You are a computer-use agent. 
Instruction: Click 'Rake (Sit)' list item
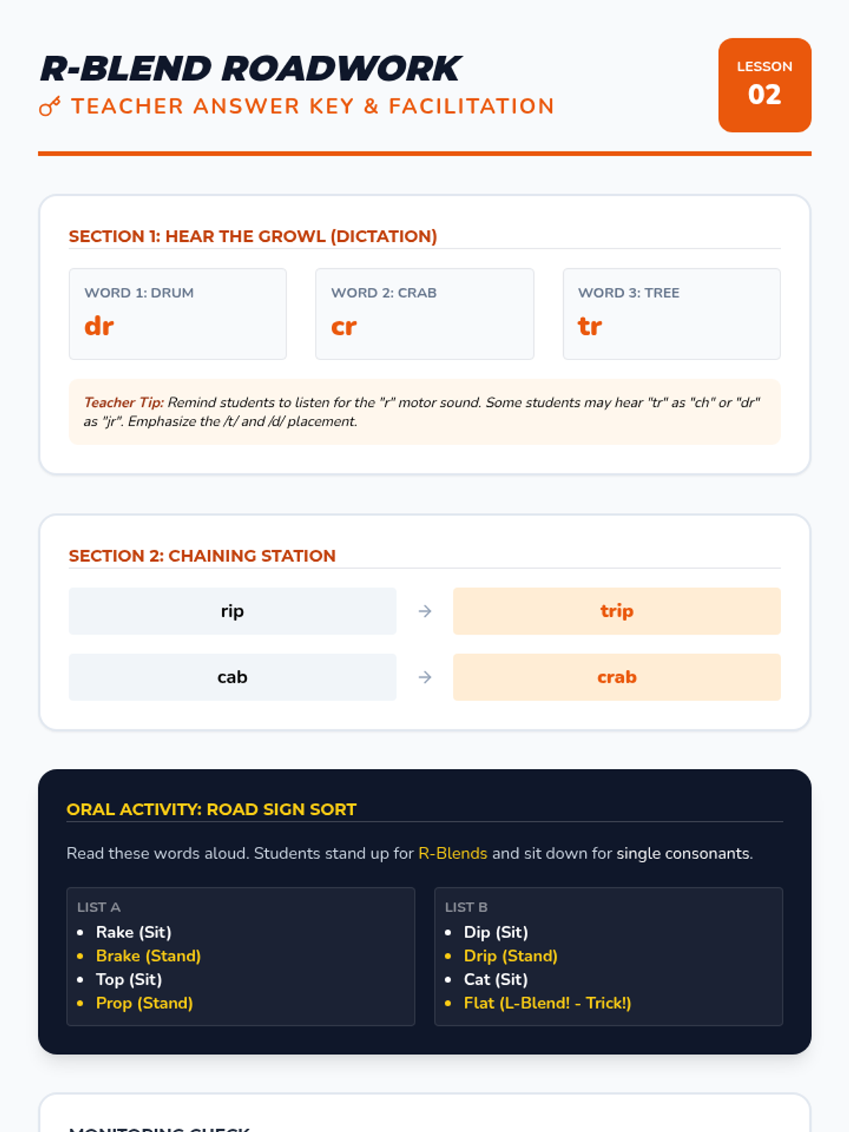point(134,932)
